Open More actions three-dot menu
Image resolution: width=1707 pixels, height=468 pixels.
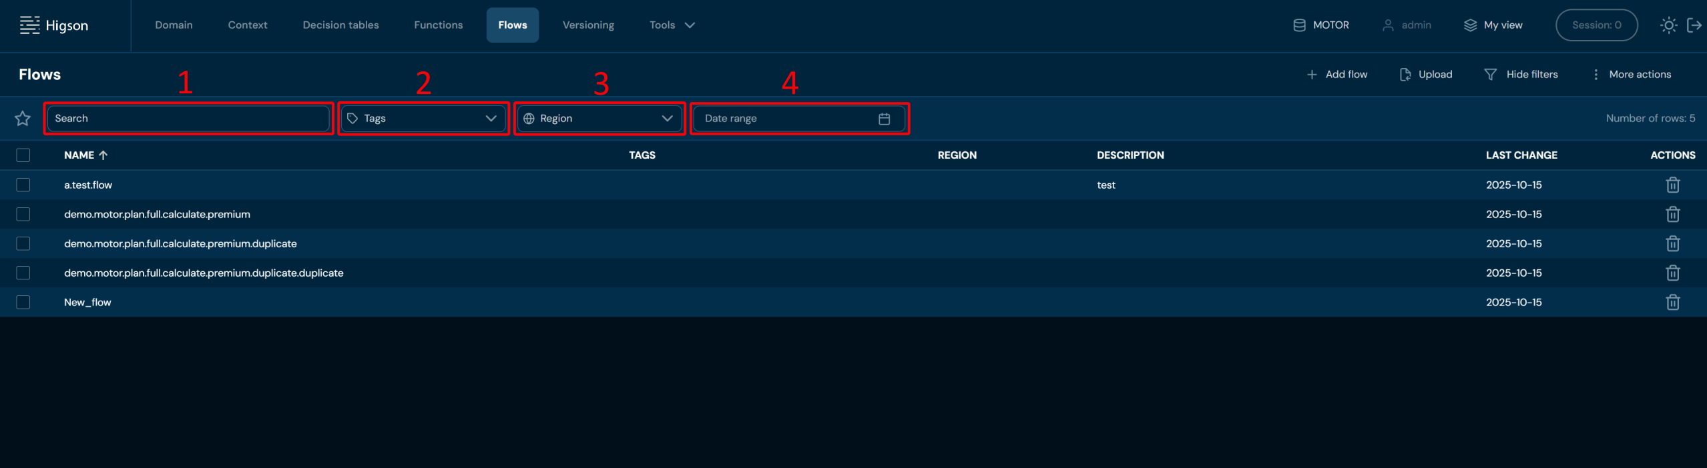1596,75
